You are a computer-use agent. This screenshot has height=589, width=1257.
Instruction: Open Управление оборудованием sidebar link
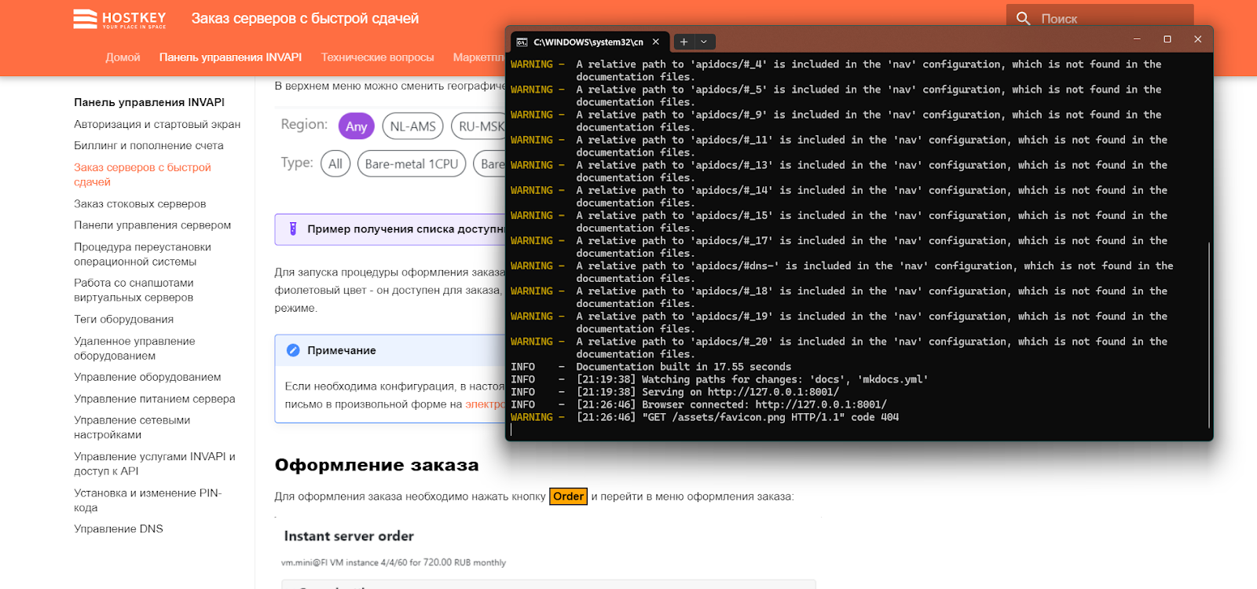tap(147, 377)
